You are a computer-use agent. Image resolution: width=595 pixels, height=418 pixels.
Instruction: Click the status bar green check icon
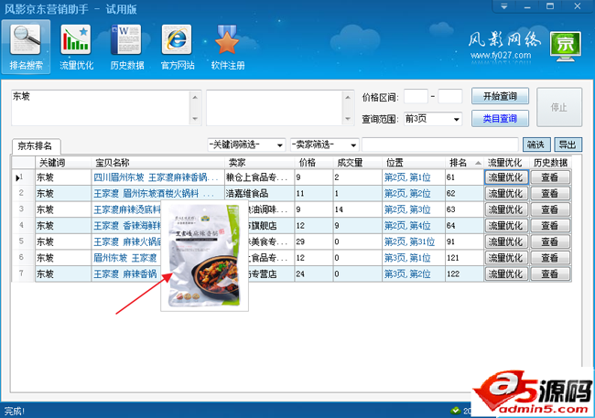pyautogui.click(x=455, y=411)
